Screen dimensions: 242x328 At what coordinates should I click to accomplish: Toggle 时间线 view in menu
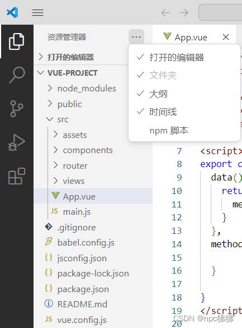coord(184,112)
